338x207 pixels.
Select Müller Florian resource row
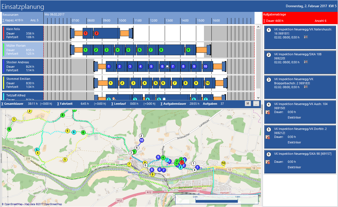[23, 50]
